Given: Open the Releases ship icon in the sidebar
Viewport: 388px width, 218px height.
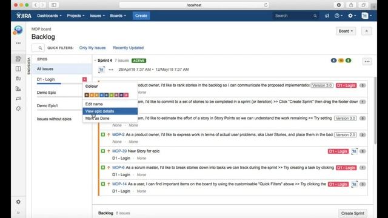Looking at the screenshot, I should (18, 79).
